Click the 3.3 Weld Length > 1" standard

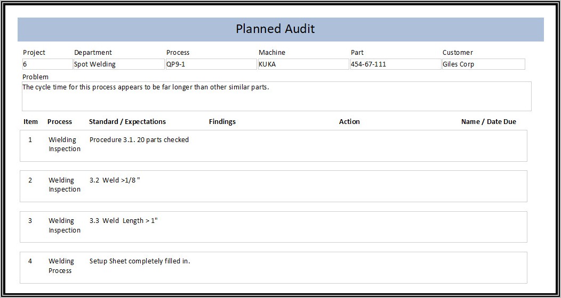point(123,221)
